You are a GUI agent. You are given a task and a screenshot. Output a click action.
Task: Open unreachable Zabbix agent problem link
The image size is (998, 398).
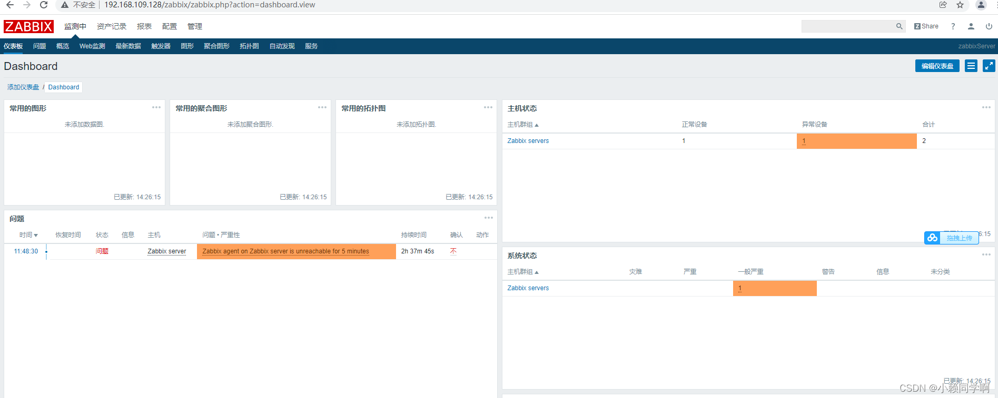pos(285,251)
